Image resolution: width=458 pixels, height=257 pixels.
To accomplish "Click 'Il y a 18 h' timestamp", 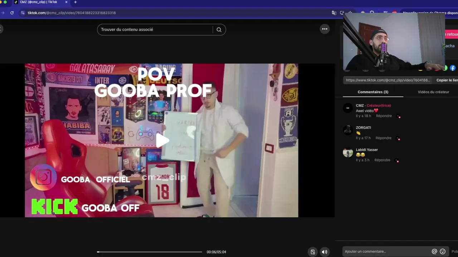I will 363,116.
